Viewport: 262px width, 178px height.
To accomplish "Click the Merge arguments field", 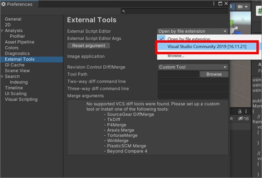I will click(193, 96).
